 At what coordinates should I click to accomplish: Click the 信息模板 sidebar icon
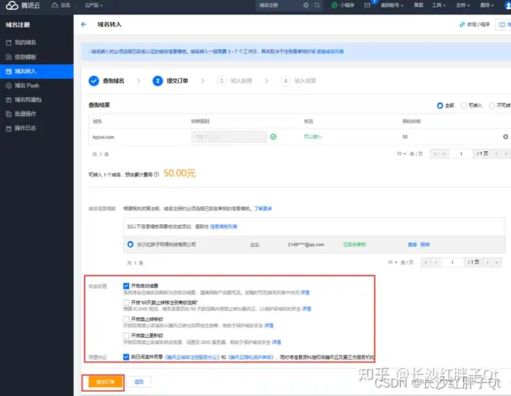point(9,57)
